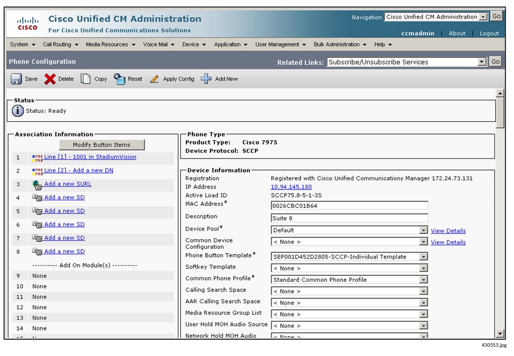Click the Status information icon
Screen dimensions: 514x356
tap(18, 111)
